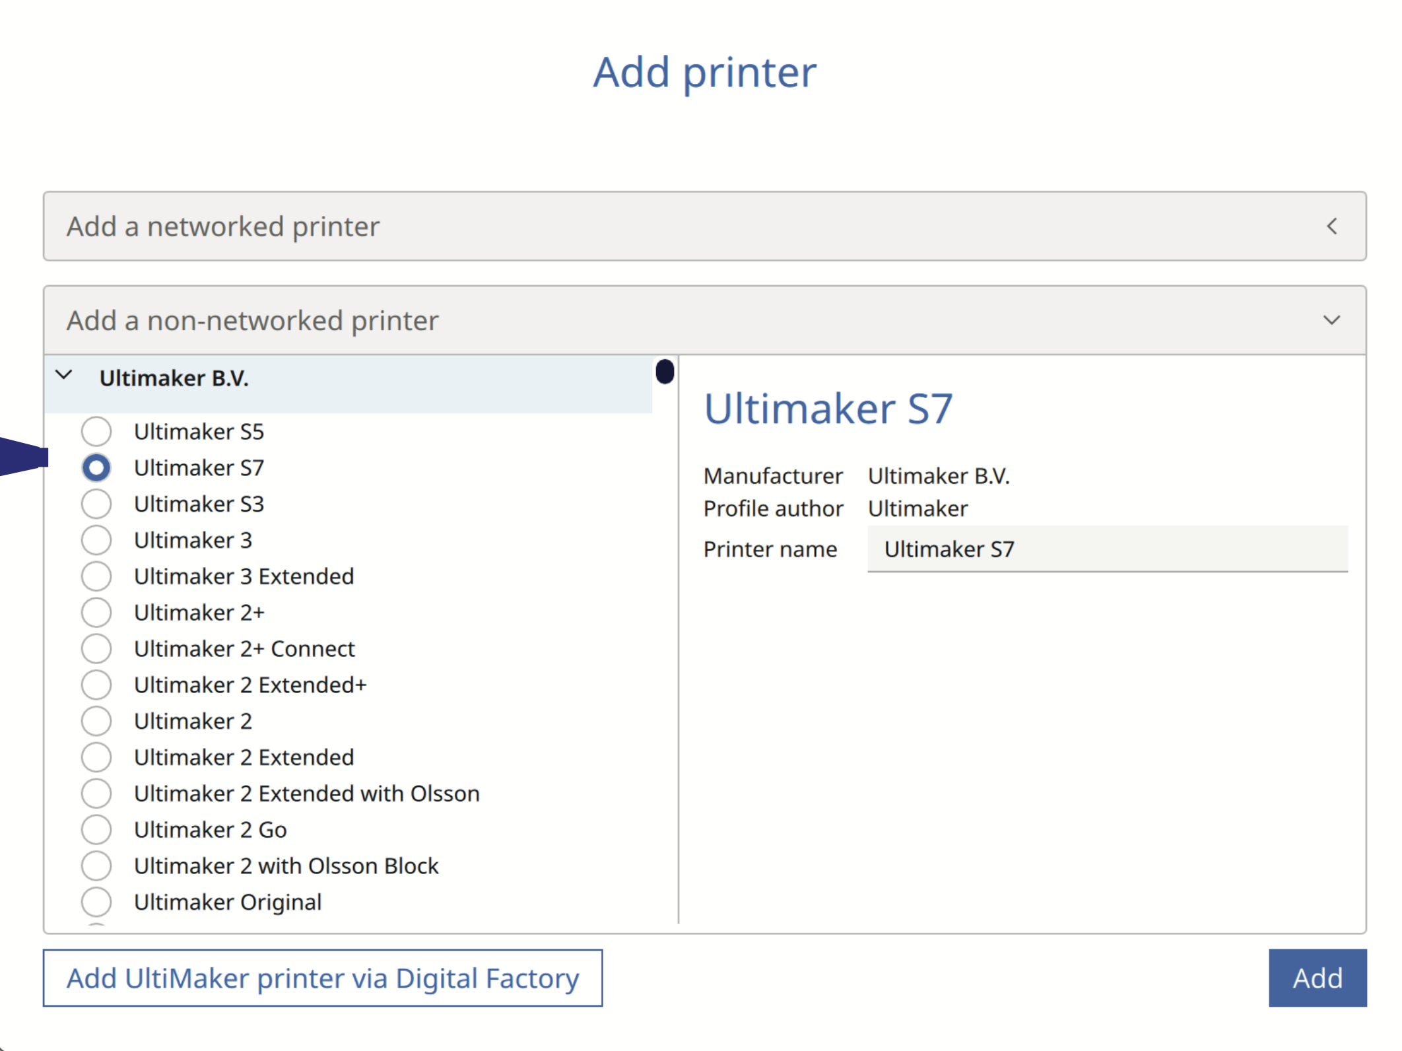Pick the Ultimaker Original radio button

96,902
